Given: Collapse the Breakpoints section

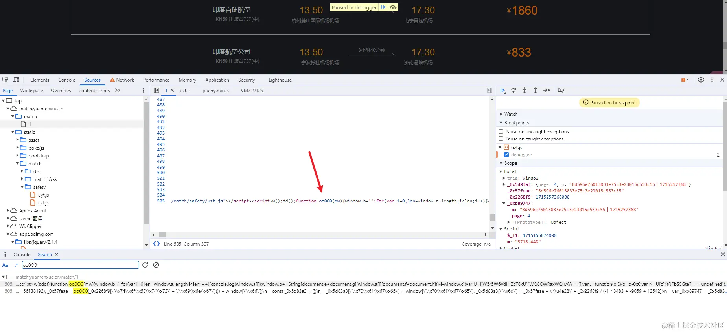Looking at the screenshot, I should [x=501, y=123].
